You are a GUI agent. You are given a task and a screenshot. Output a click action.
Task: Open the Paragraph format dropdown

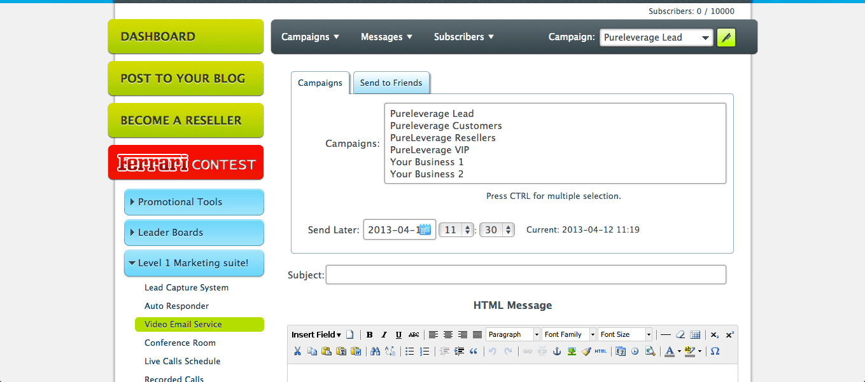pos(513,334)
